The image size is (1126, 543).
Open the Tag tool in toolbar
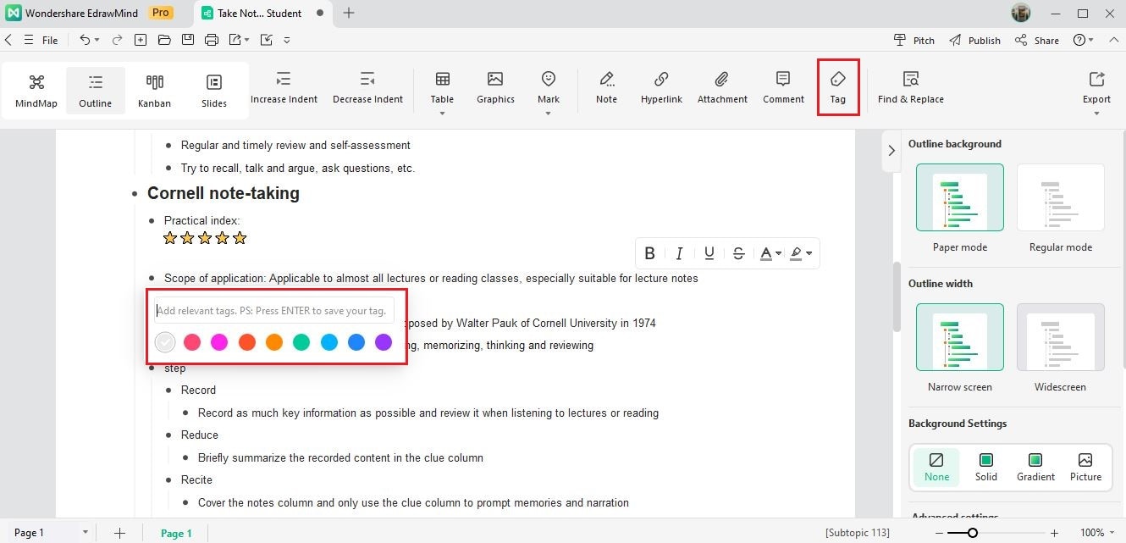pyautogui.click(x=837, y=87)
